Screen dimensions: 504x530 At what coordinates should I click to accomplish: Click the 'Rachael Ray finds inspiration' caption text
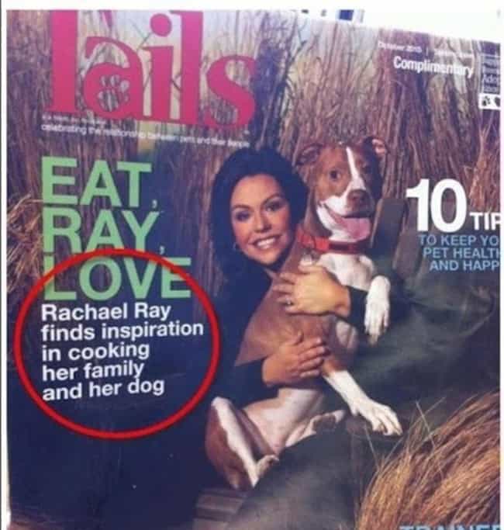click(x=123, y=321)
